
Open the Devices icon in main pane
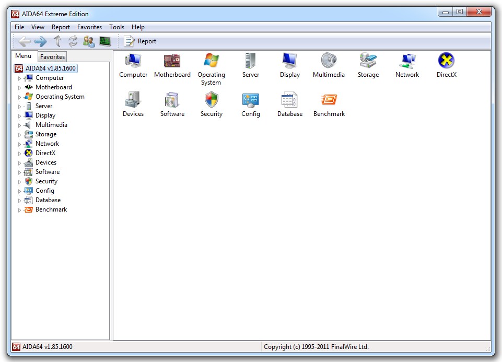click(133, 100)
